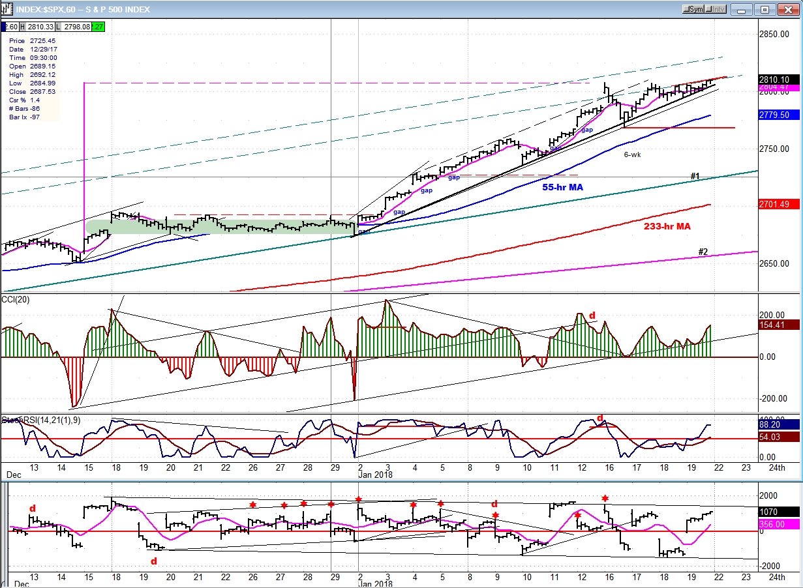Click the 233-hr MA label
The width and height of the screenshot is (803, 588).
pyautogui.click(x=667, y=226)
